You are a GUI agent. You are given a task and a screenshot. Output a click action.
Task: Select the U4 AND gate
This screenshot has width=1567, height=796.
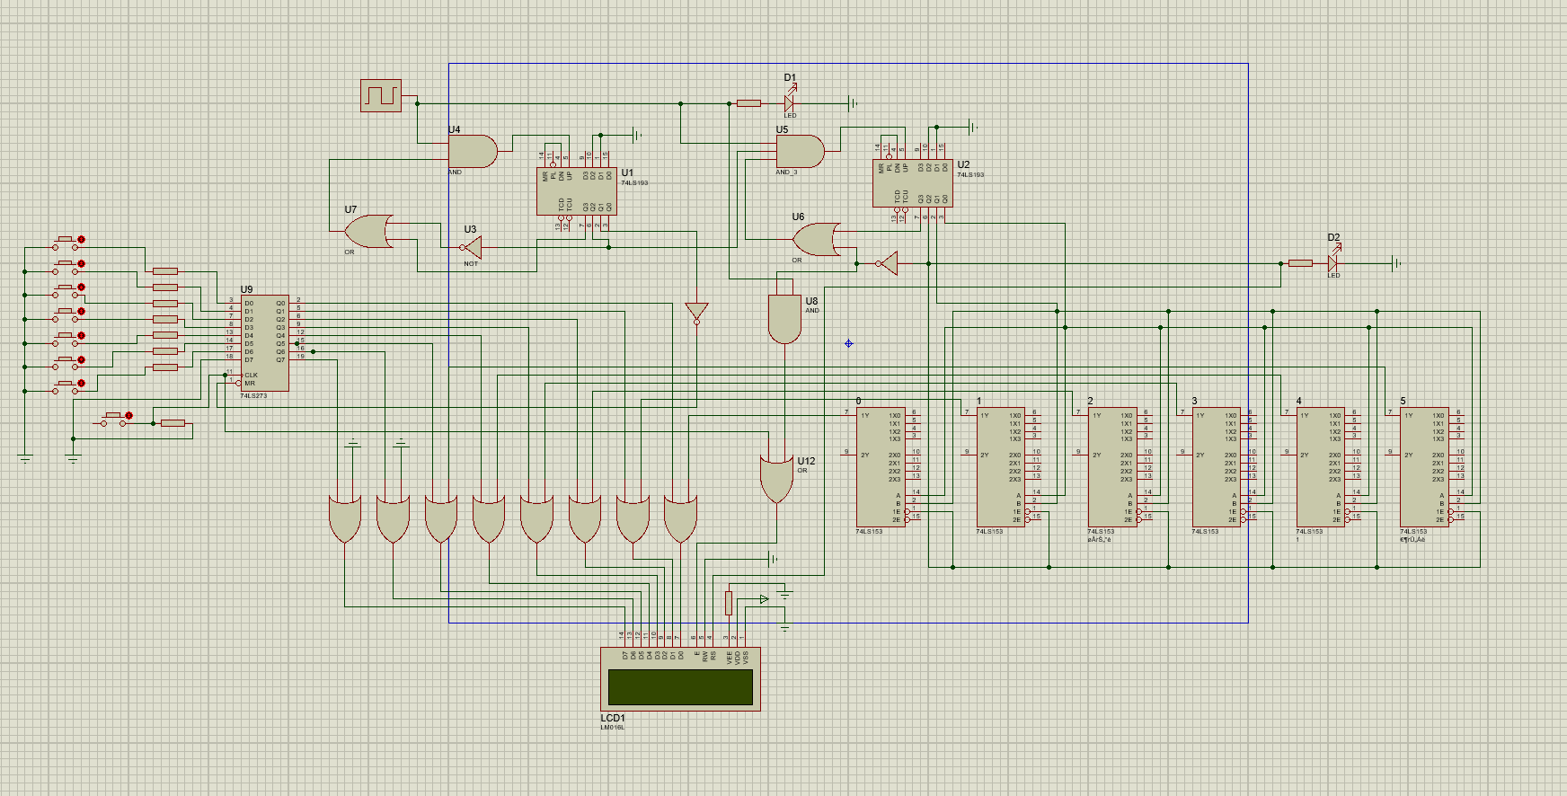(473, 152)
